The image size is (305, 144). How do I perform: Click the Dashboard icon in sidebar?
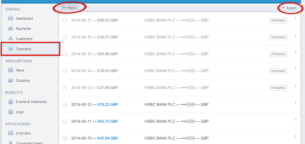point(10,18)
